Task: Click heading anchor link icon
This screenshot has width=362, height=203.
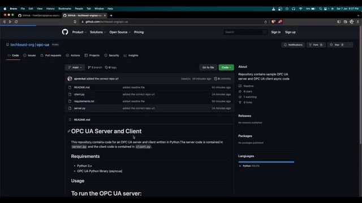Action: tap(69, 131)
